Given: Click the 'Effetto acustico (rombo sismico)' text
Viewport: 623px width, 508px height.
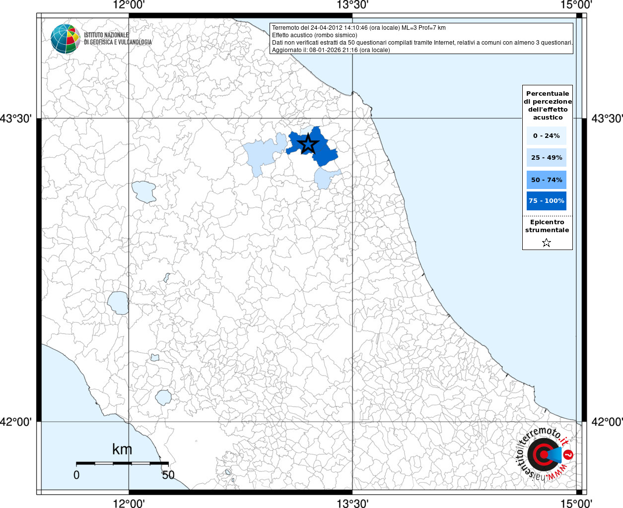Looking at the screenshot, I should point(314,35).
